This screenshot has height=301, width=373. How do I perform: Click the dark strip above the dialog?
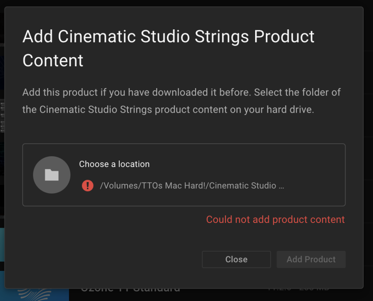186,3
